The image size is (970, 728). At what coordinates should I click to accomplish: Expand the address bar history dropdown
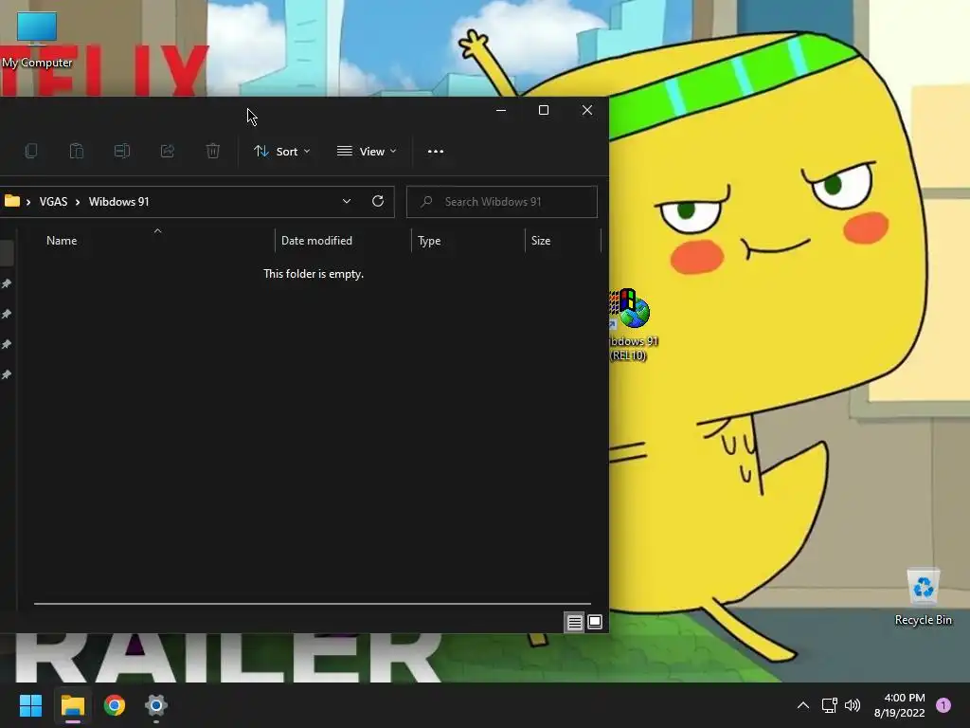[x=347, y=201]
